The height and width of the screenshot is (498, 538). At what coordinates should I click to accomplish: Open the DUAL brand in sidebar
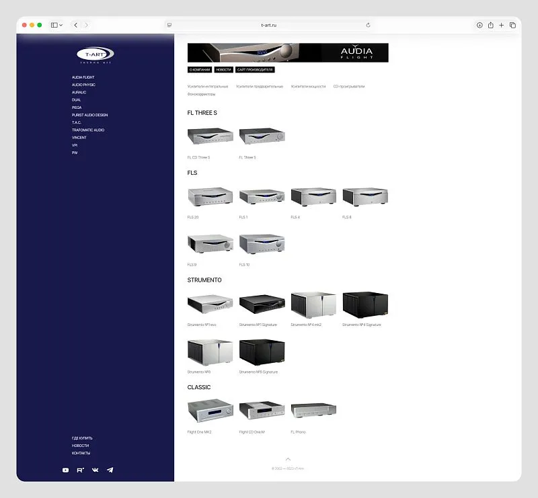tap(76, 100)
